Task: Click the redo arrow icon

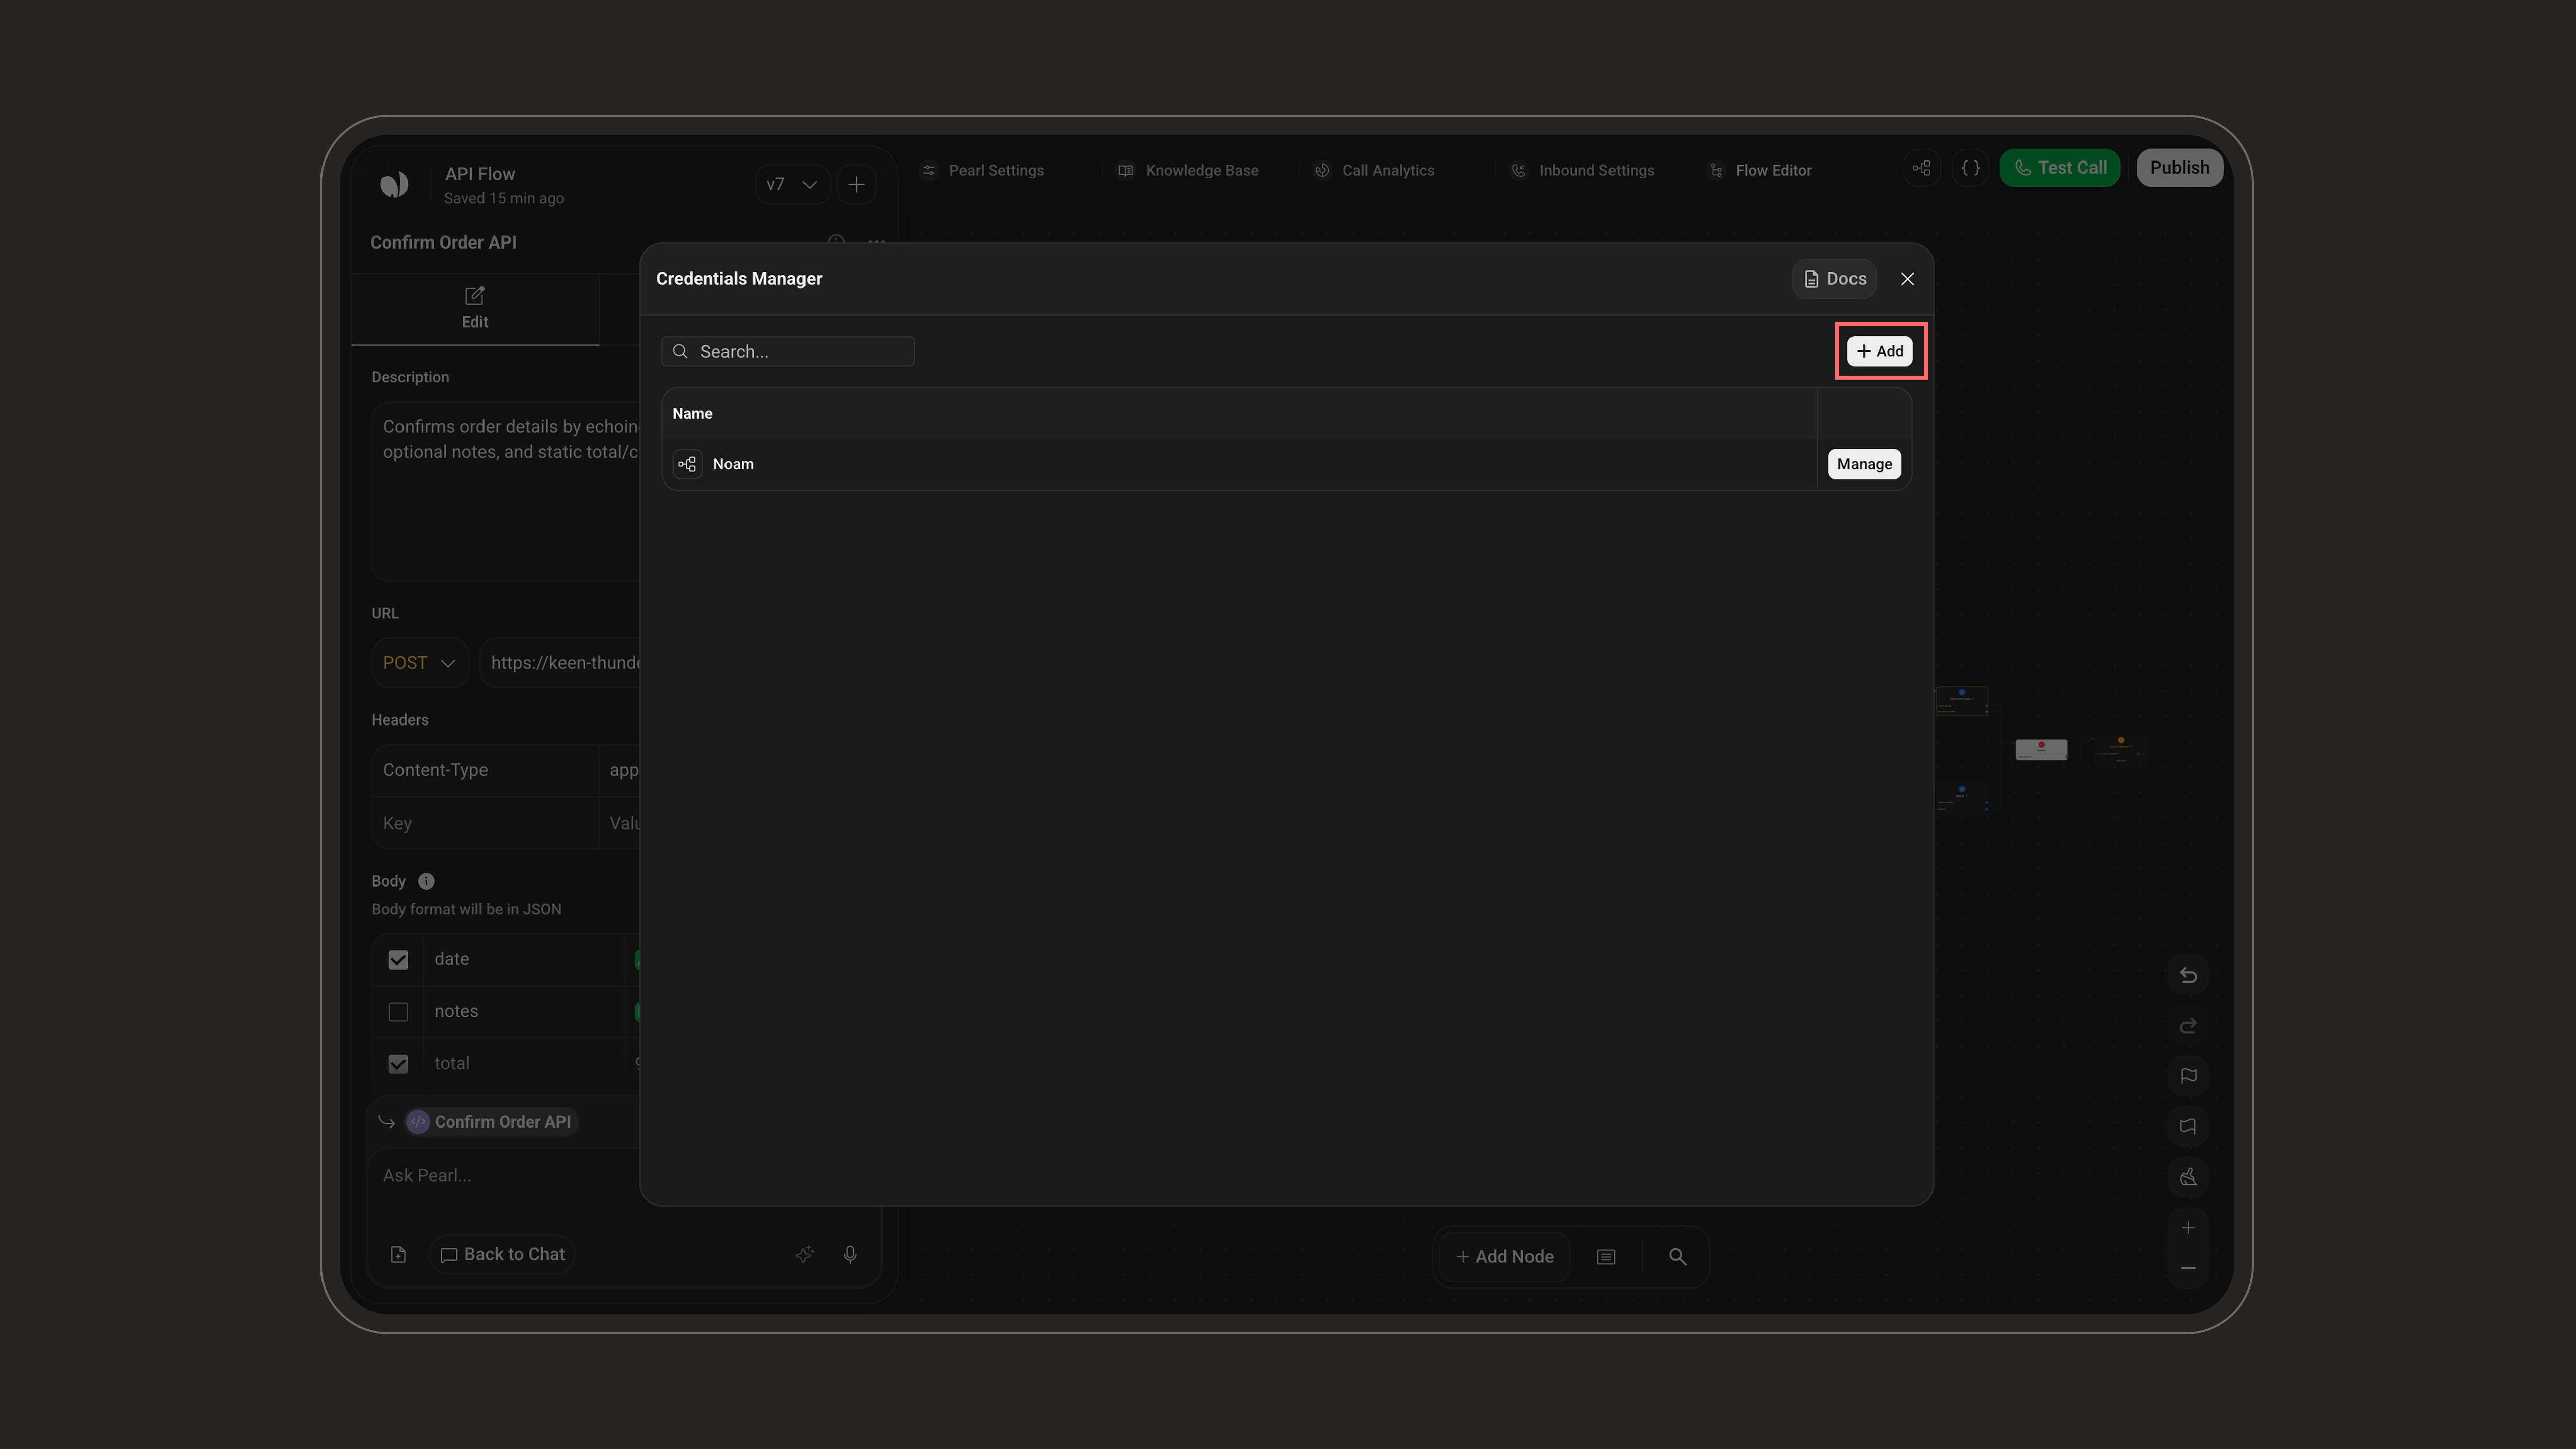Action: click(2188, 1026)
